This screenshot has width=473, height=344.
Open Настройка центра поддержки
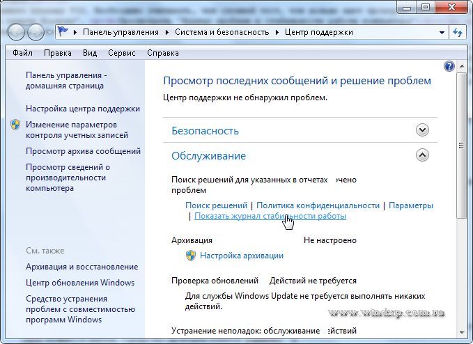83,109
